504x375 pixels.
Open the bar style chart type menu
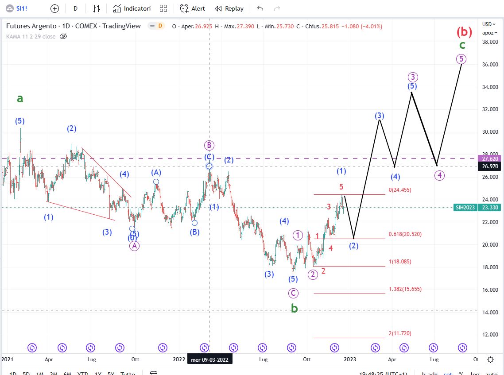97,9
